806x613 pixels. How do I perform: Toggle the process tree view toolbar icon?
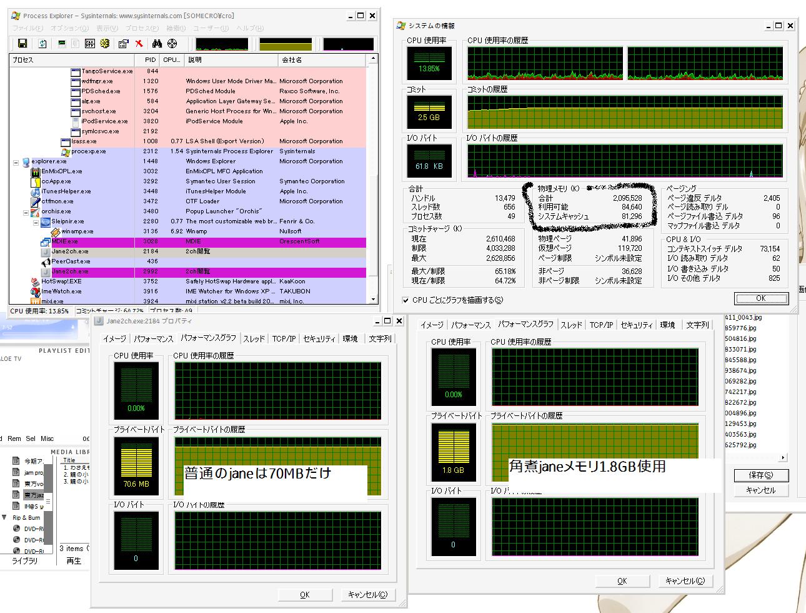[75, 43]
